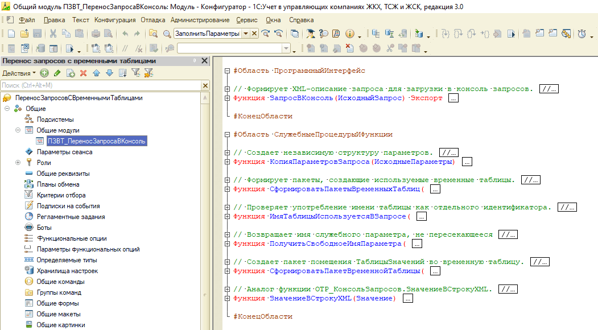The image size is (598, 330).
Task: Clear the text in the ЗаполнитьПараметры search box
Action: point(254,34)
